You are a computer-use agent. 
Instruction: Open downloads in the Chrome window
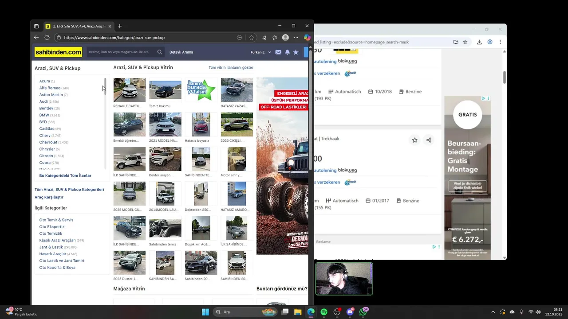point(479,42)
